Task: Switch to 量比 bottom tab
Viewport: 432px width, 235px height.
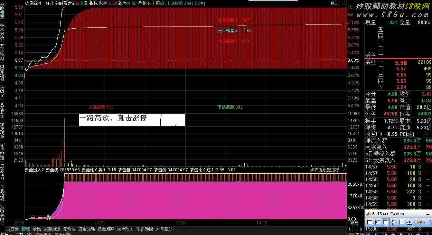Action: [37, 229]
